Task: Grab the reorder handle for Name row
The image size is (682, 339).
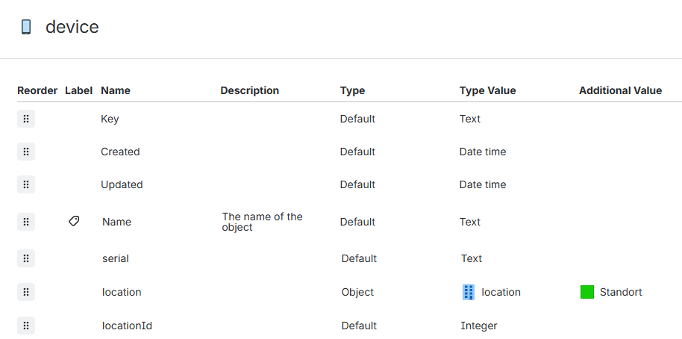Action: point(26,222)
